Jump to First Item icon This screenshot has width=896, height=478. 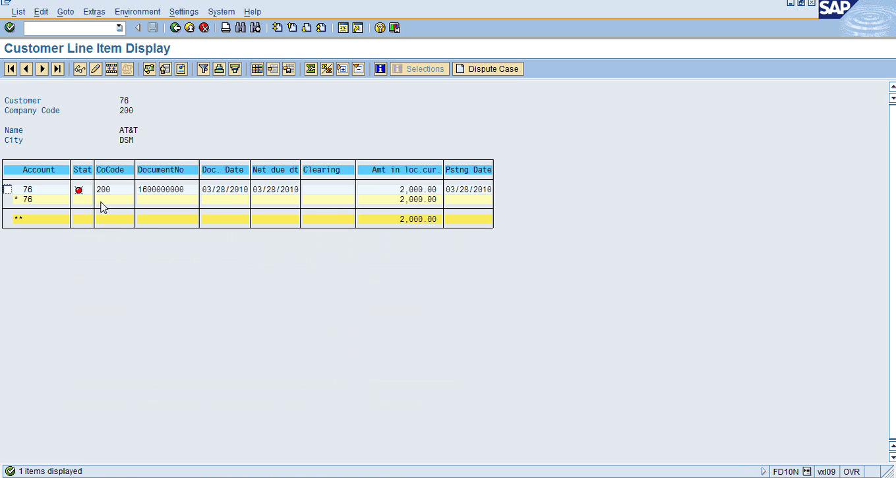coord(11,68)
